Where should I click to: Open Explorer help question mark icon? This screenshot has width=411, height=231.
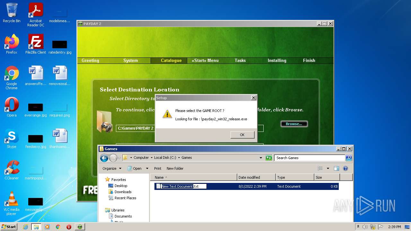[345, 168]
